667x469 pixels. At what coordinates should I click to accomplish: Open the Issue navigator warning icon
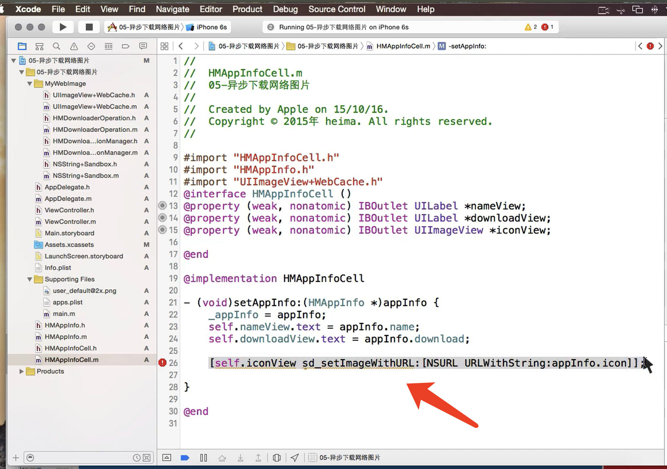(x=74, y=46)
